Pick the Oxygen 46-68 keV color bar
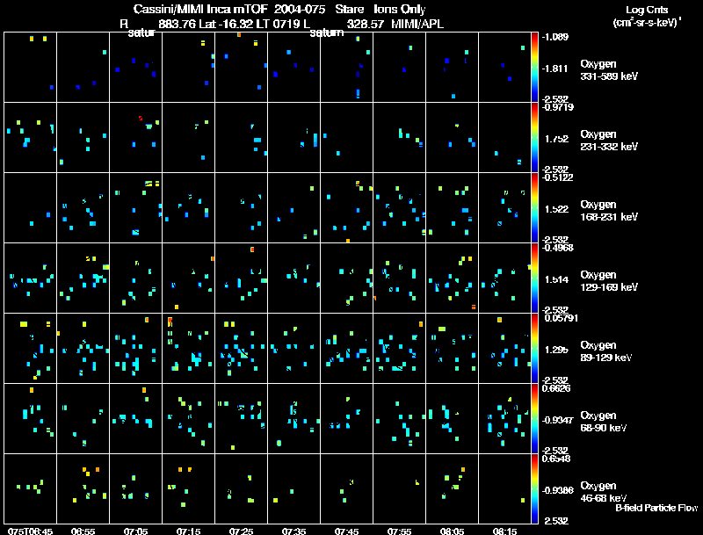This screenshot has height=535, width=703. (x=534, y=488)
